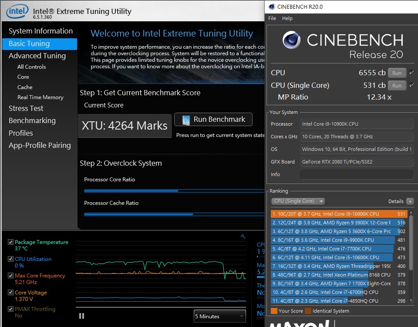Toggle the checkmark beside the CPU Run button
This screenshot has height=327, width=418.
pos(411,73)
